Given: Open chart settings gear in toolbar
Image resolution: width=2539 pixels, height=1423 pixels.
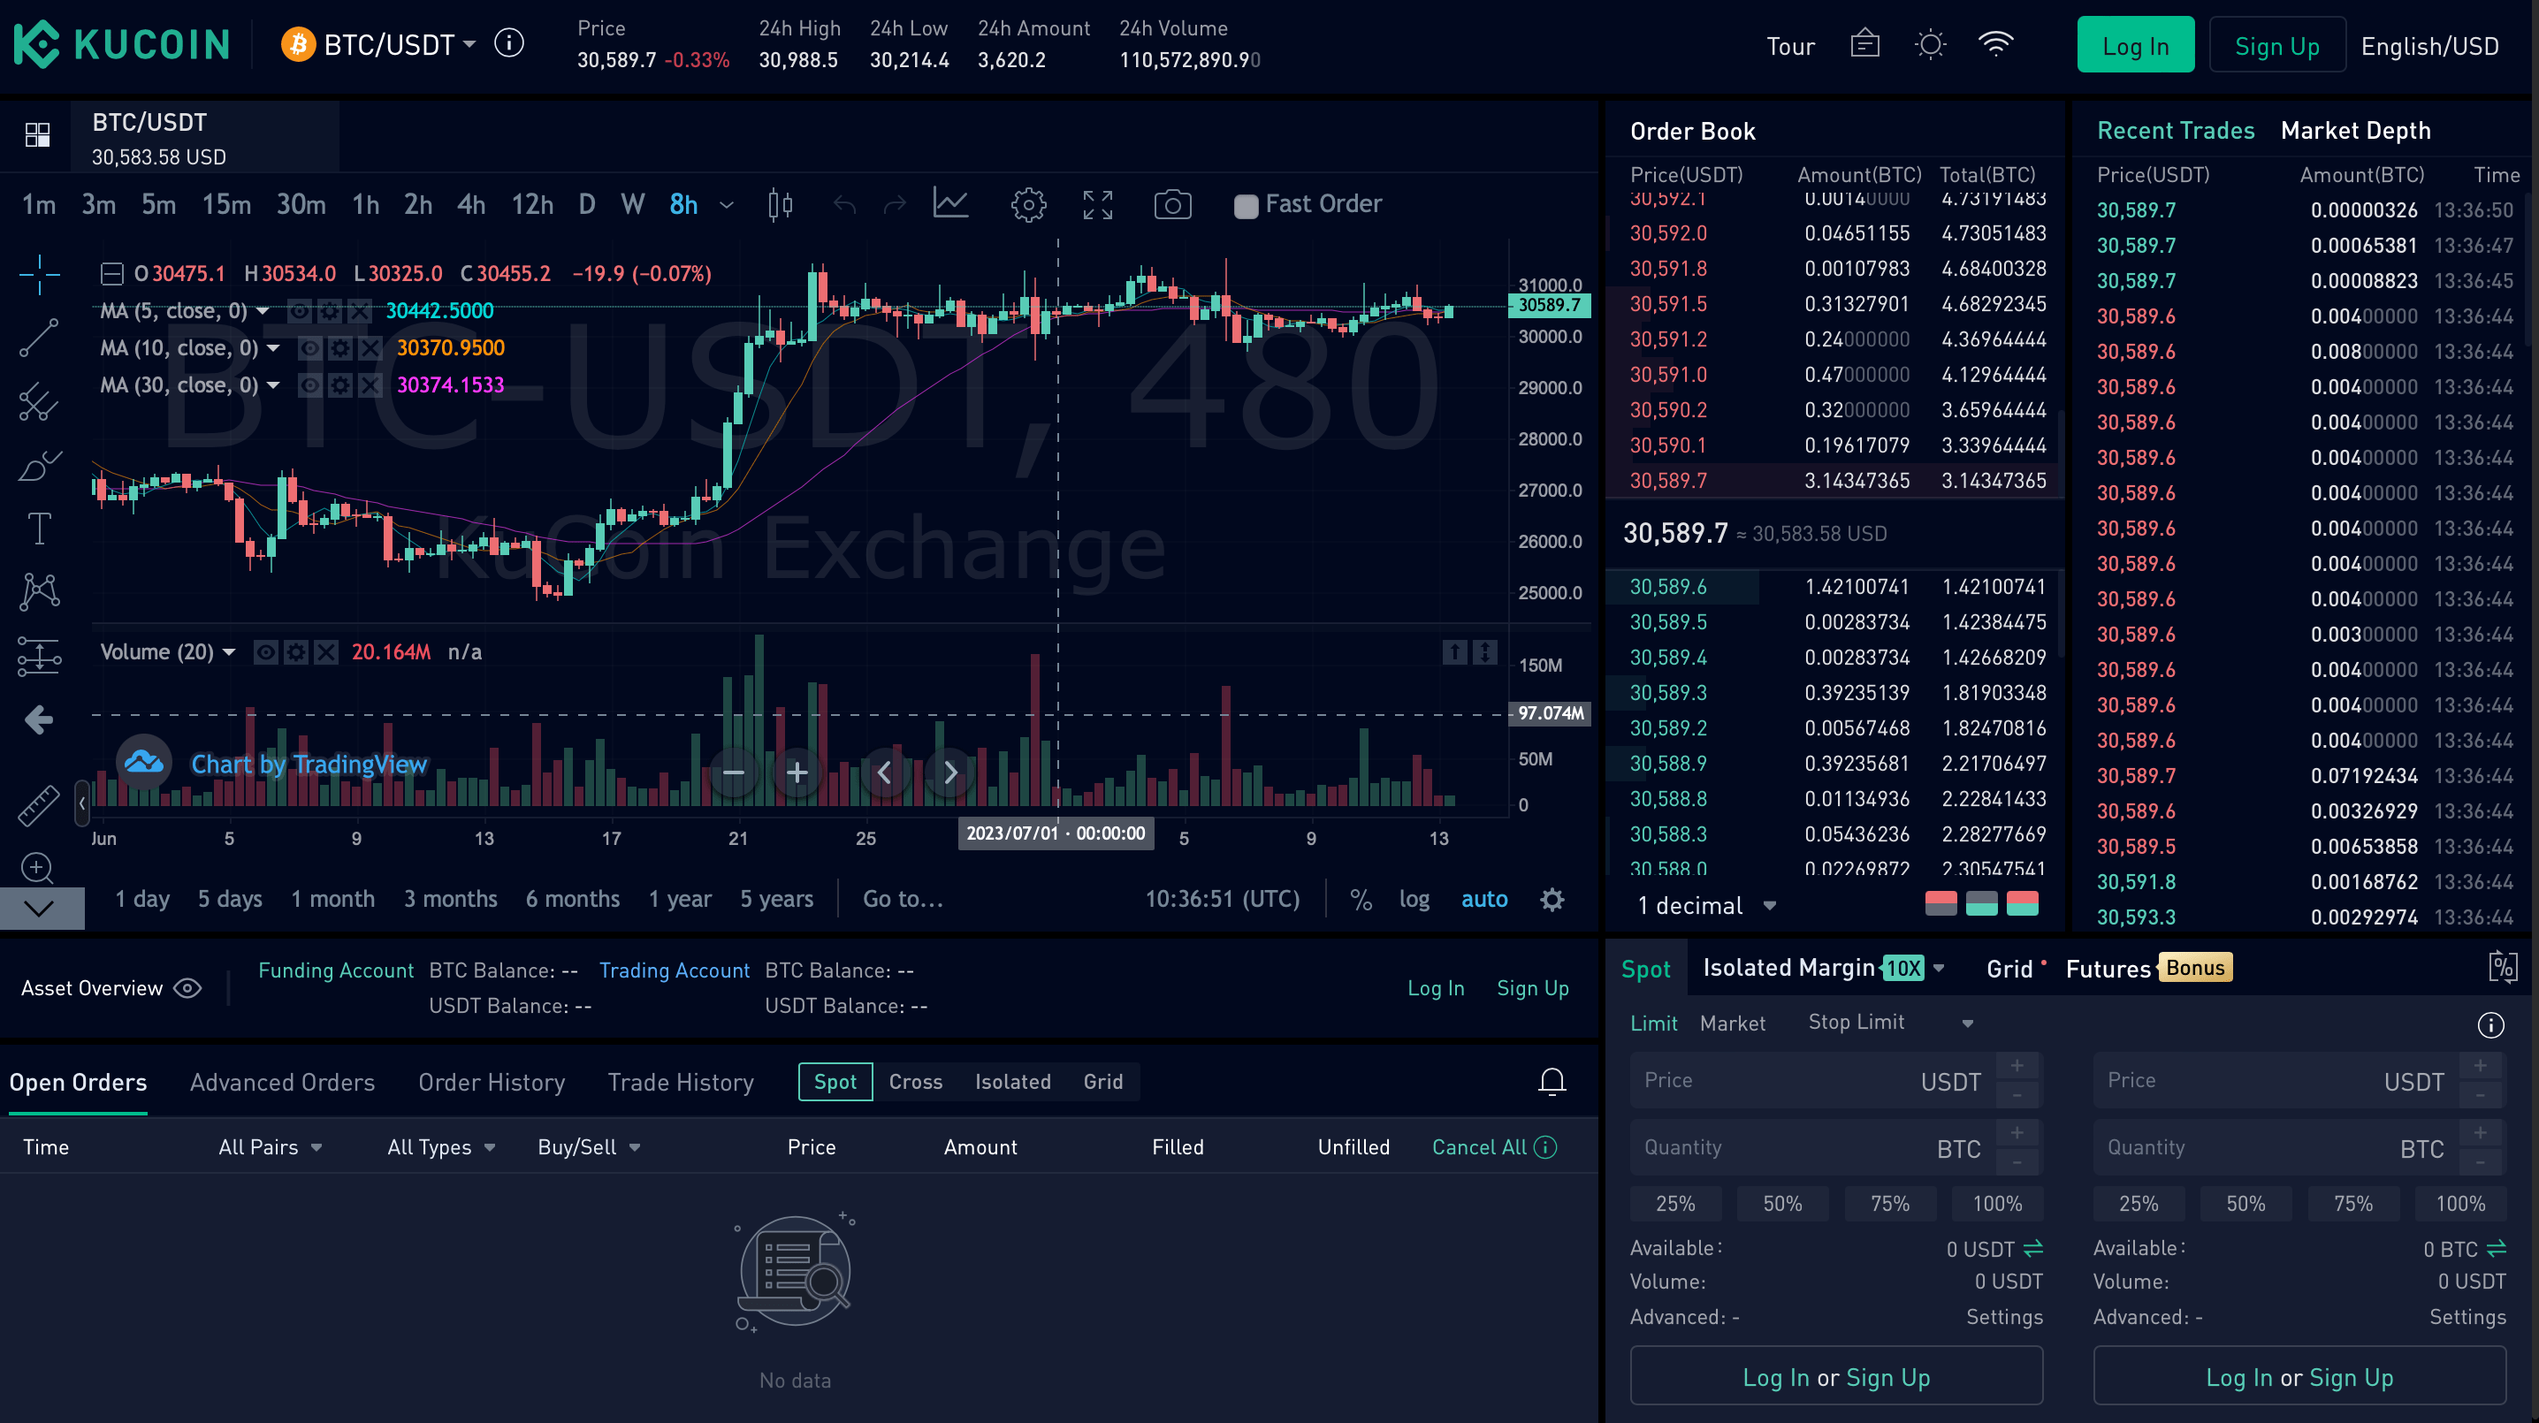Looking at the screenshot, I should click(x=1028, y=205).
